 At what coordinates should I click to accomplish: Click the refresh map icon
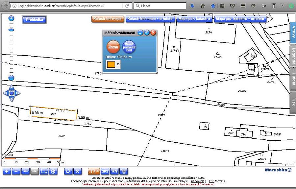pyautogui.click(x=68, y=171)
